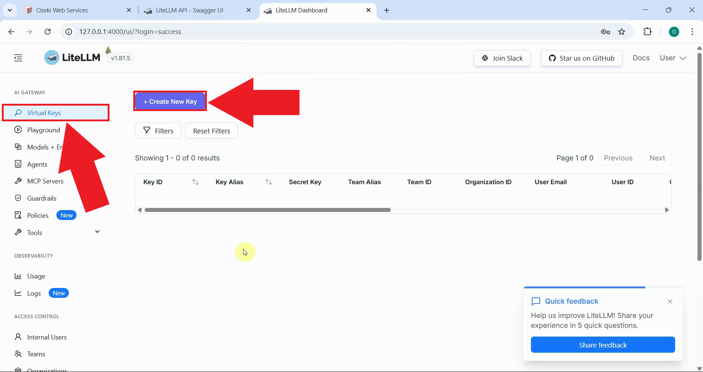The width and height of the screenshot is (703, 372).
Task: Collapse the sidebar with the menu icon
Action: coord(18,58)
